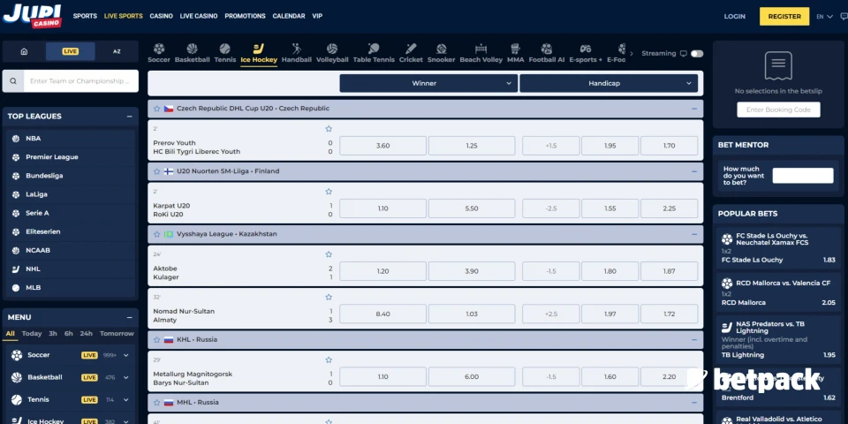Click the search magnifier icon
This screenshot has height=424, width=848.
pyautogui.click(x=13, y=81)
